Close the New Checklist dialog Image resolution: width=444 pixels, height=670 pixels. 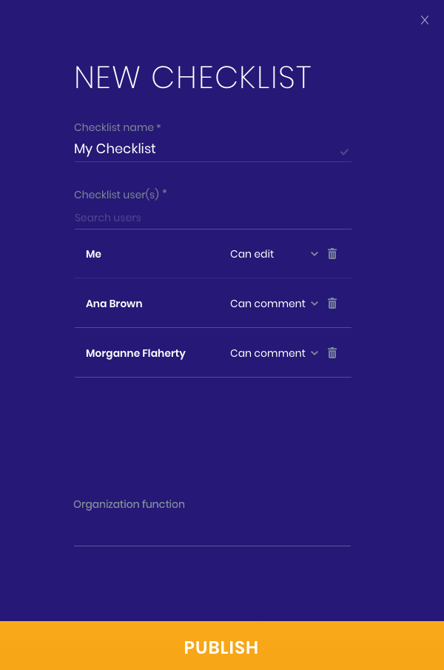pyautogui.click(x=424, y=20)
